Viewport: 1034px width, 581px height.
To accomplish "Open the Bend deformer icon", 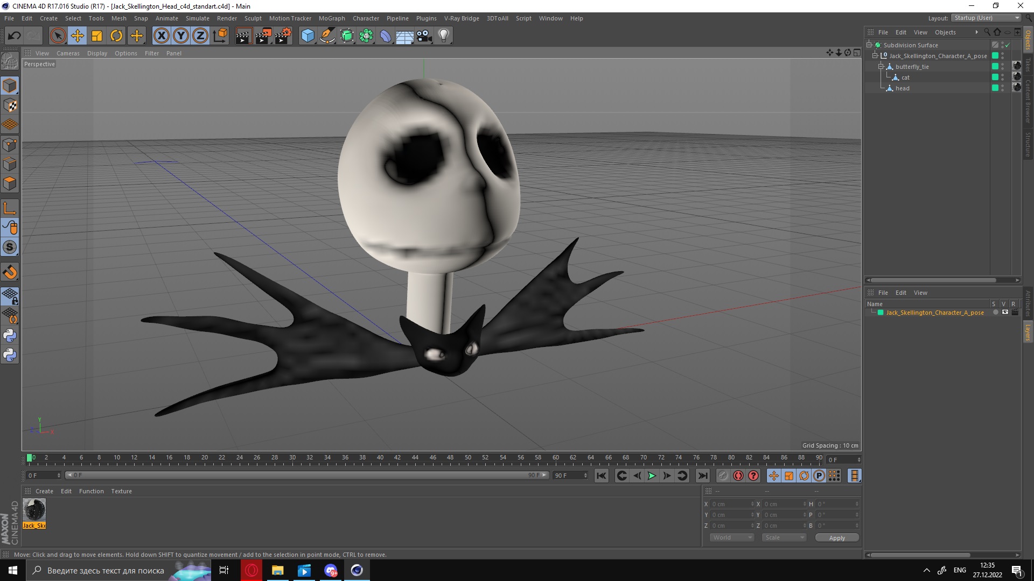I will (x=386, y=36).
